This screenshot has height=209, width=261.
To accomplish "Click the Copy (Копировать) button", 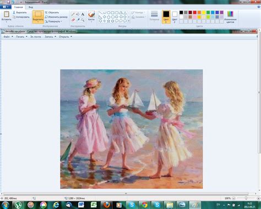I will 21,17.
